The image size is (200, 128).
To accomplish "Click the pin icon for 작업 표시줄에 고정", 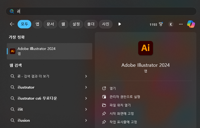I will tap(104, 122).
